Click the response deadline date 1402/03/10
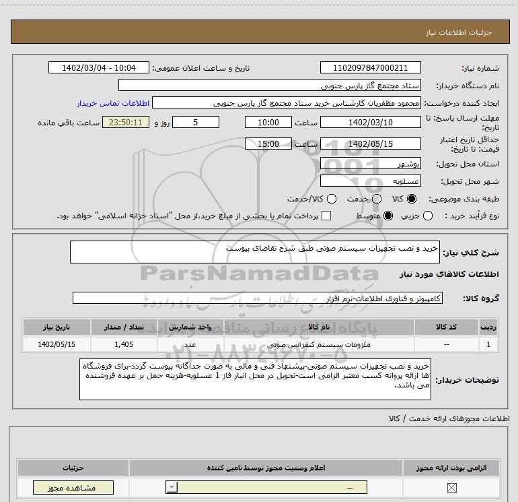The height and width of the screenshot is (502, 518). tap(370, 122)
